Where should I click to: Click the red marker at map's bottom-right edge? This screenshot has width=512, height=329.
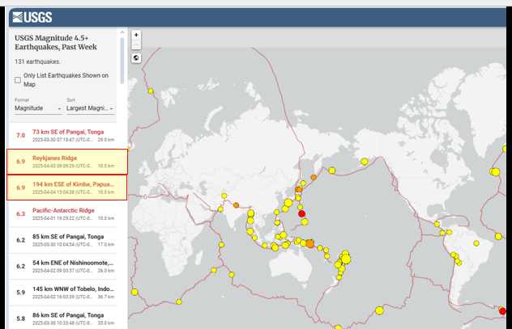[502, 311]
